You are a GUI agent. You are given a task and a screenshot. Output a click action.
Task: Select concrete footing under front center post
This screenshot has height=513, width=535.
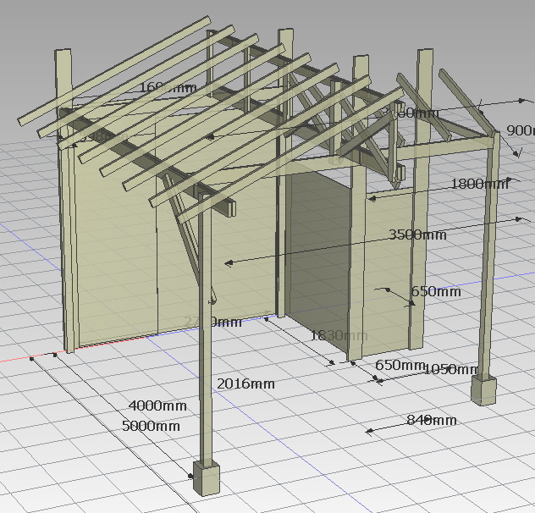(x=207, y=477)
